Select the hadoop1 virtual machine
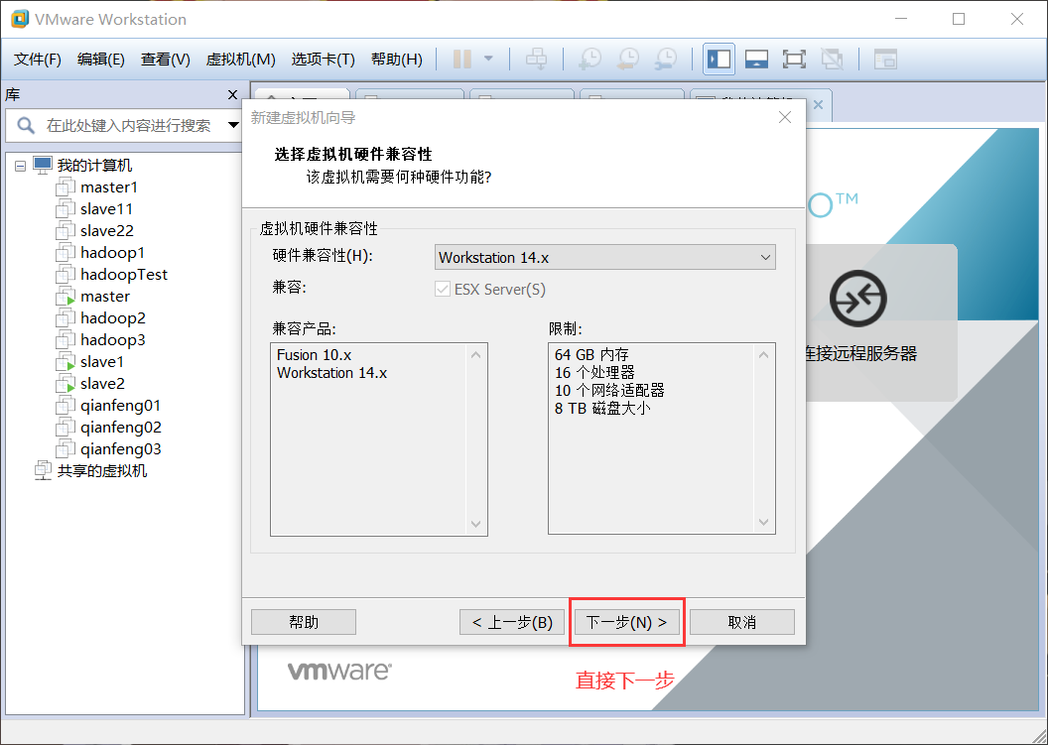 point(112,253)
